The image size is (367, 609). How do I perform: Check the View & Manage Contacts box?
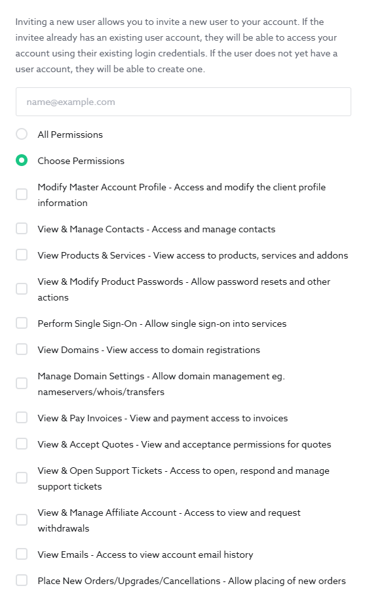click(22, 228)
